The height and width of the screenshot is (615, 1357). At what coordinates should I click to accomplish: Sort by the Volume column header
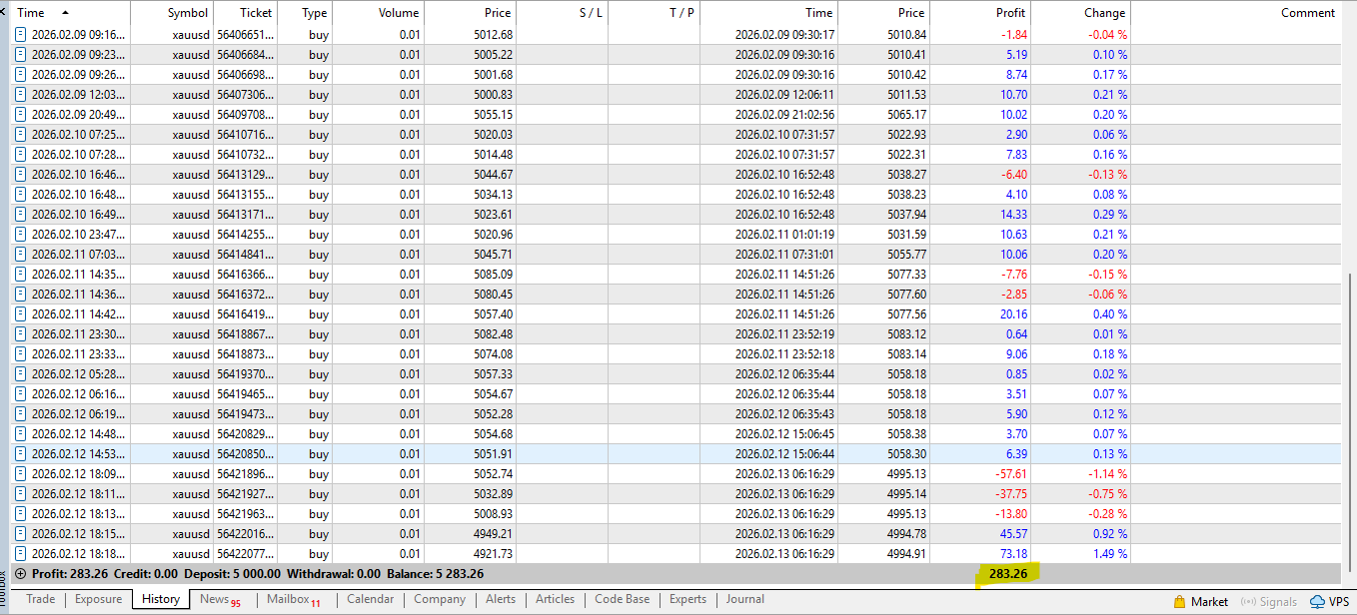coord(379,13)
